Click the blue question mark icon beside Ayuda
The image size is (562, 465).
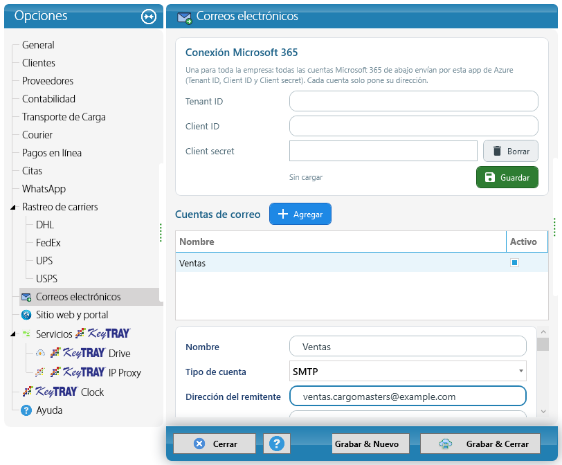[26, 410]
